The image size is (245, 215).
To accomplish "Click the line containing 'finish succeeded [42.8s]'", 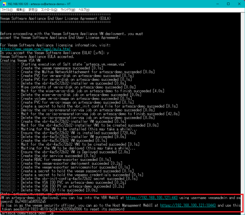I will [x=90, y=114].
